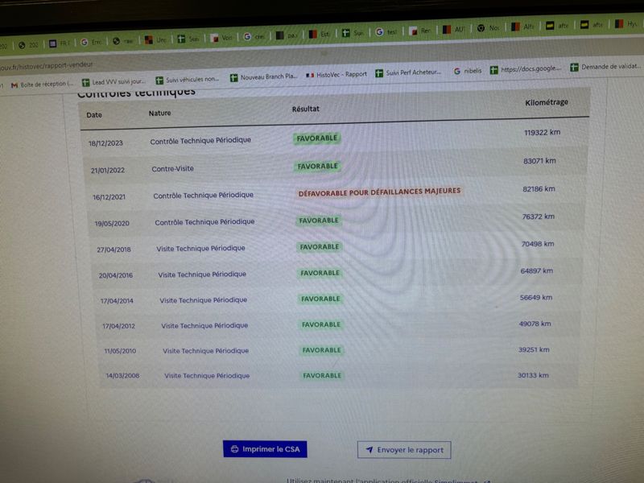
Task: Select the date 18/12/2023
Action: click(x=105, y=143)
